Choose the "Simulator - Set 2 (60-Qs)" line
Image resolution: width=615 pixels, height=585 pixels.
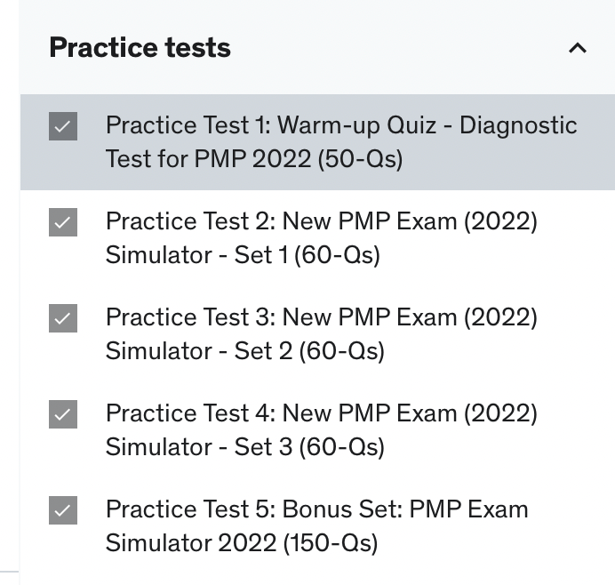[x=244, y=352]
